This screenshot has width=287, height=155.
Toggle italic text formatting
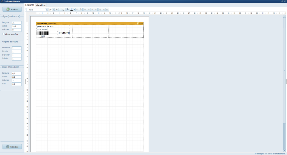[60, 9]
